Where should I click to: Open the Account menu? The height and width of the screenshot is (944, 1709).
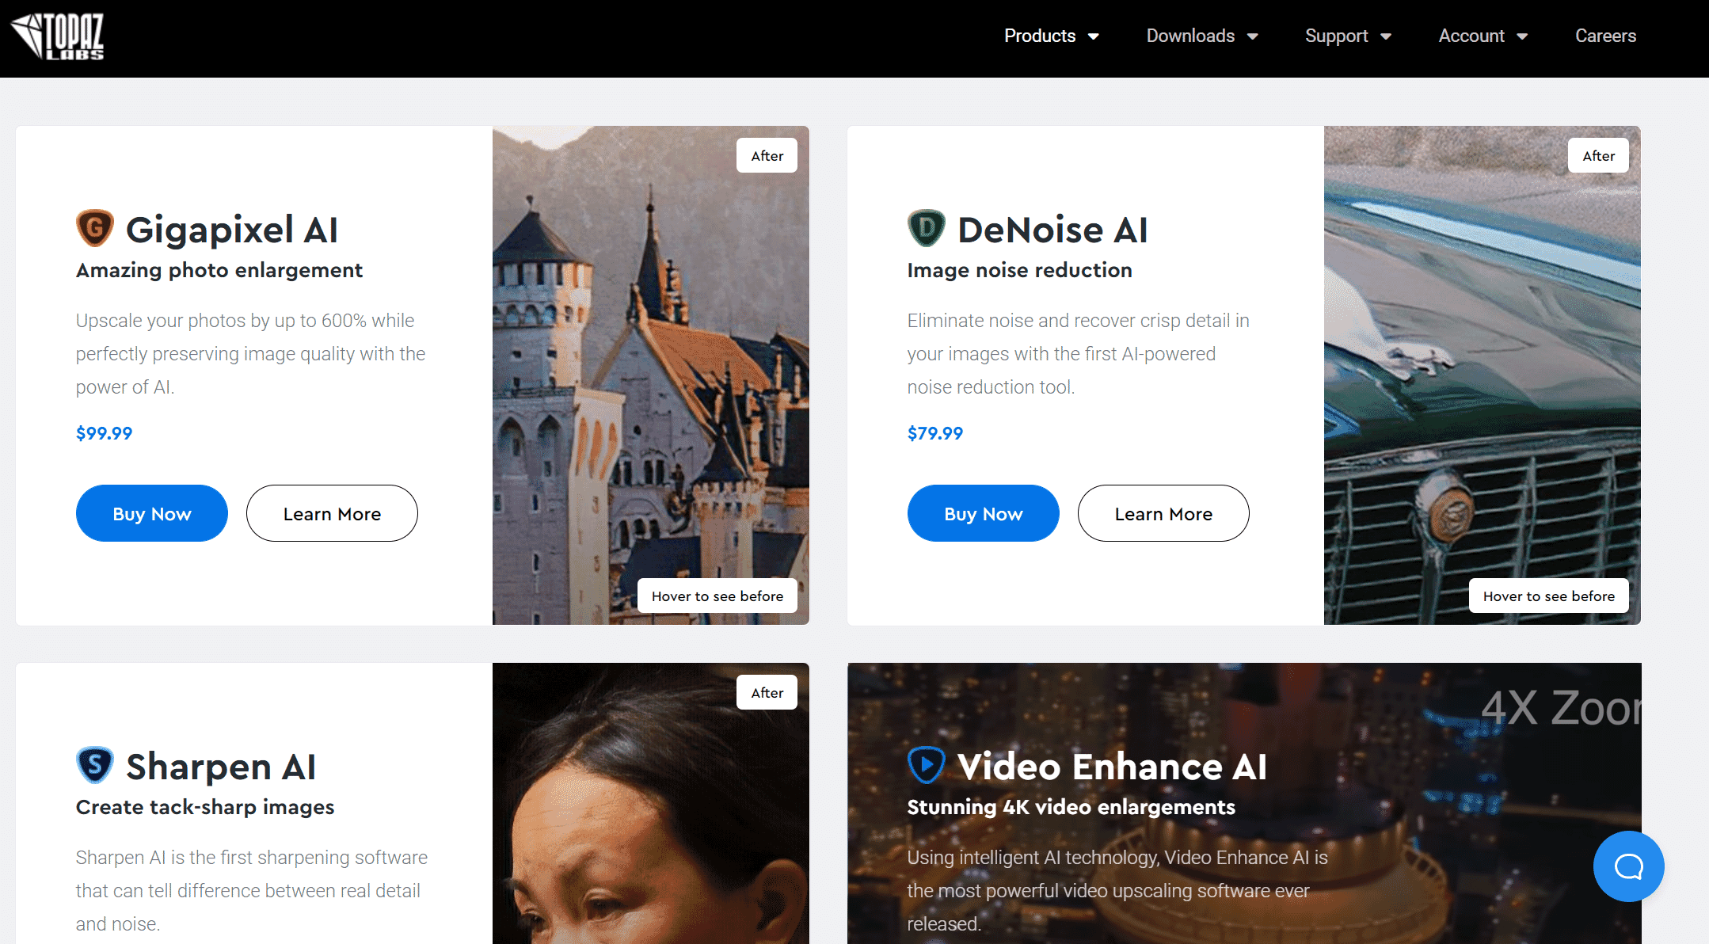pos(1471,36)
